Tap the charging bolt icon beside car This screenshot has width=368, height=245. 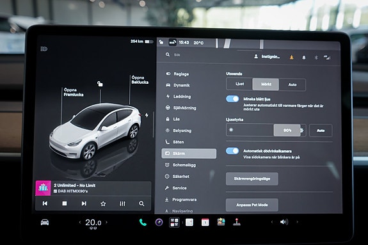147,115
